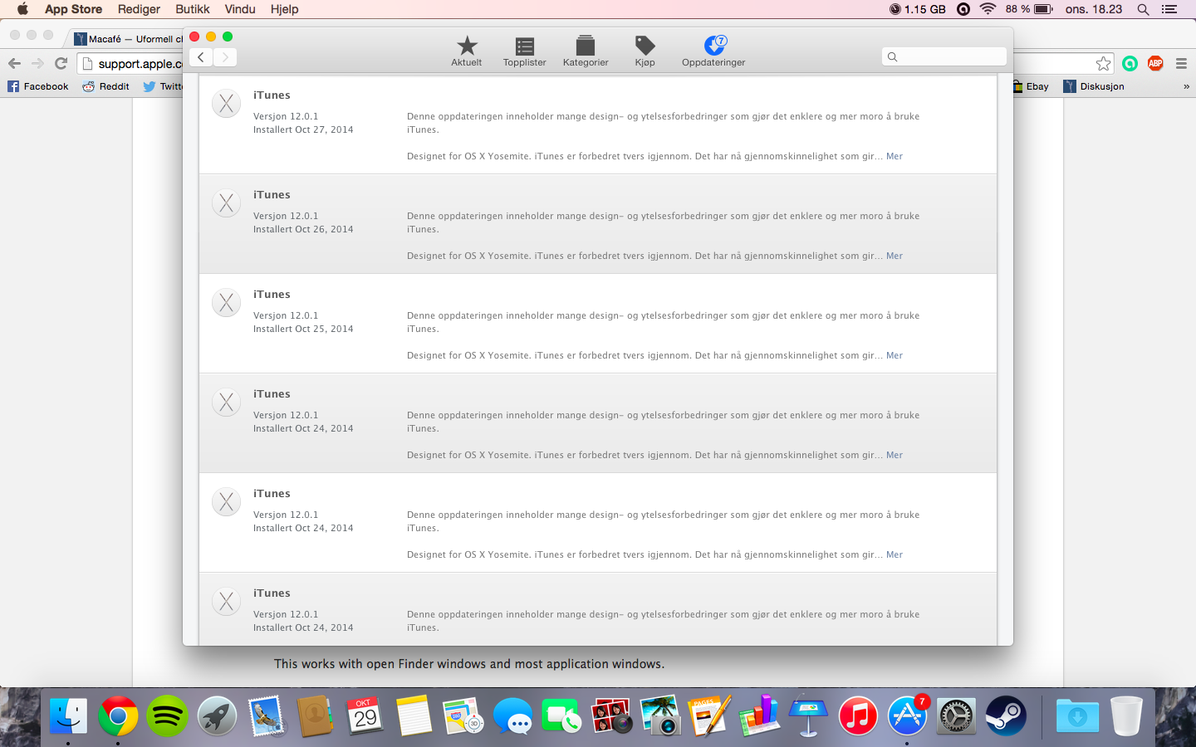Open Diskusjon bookmark in Chrome
Image resolution: width=1196 pixels, height=747 pixels.
click(x=1094, y=86)
